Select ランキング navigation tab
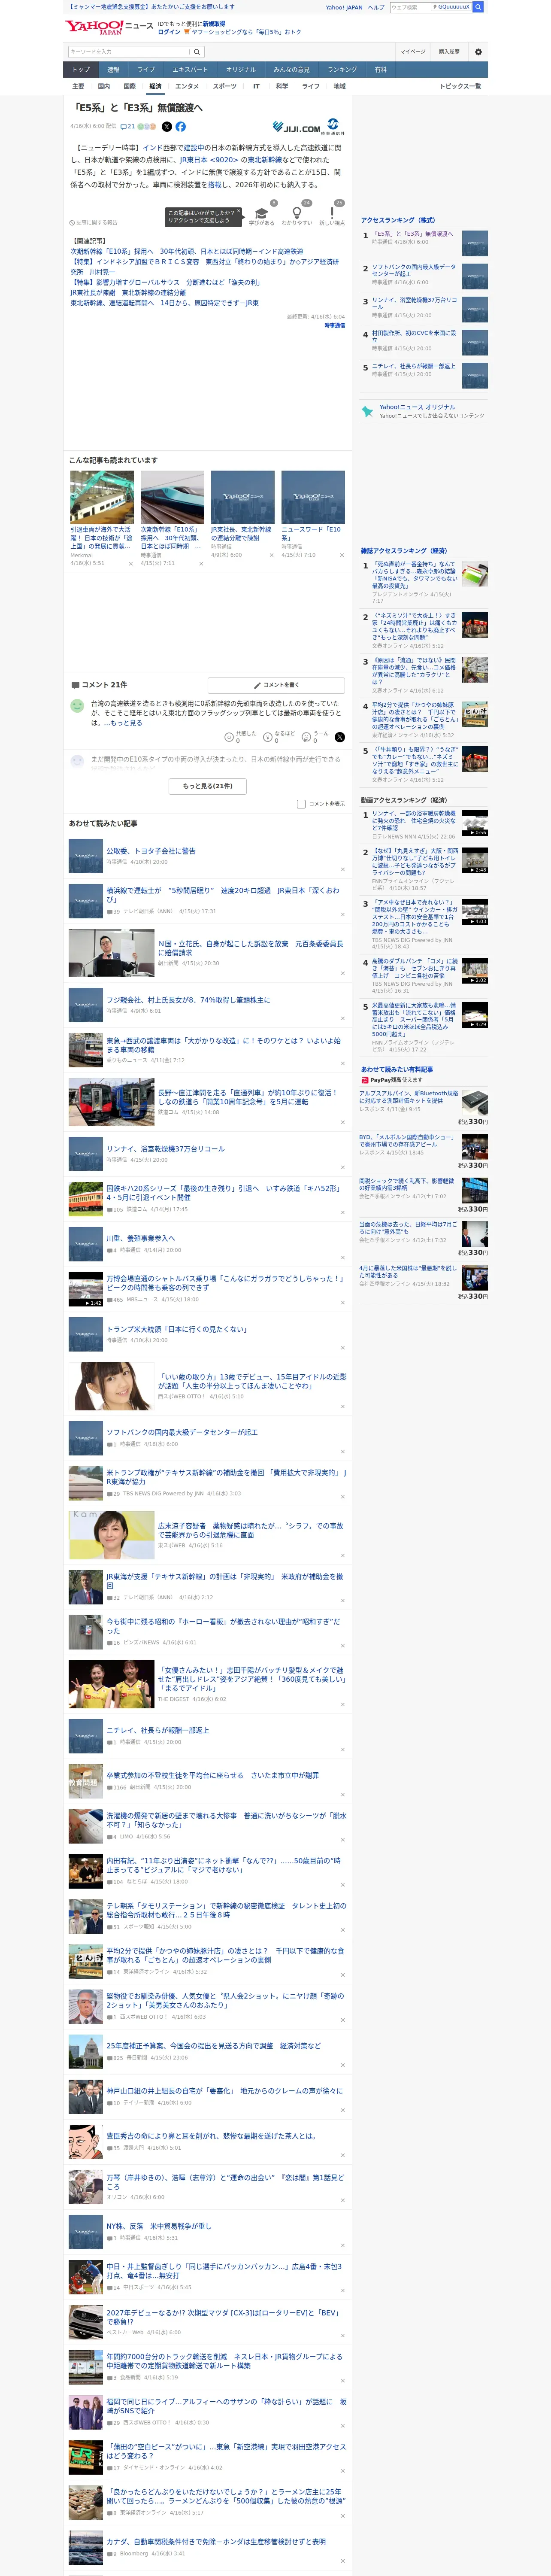551x2576 pixels. [x=342, y=70]
